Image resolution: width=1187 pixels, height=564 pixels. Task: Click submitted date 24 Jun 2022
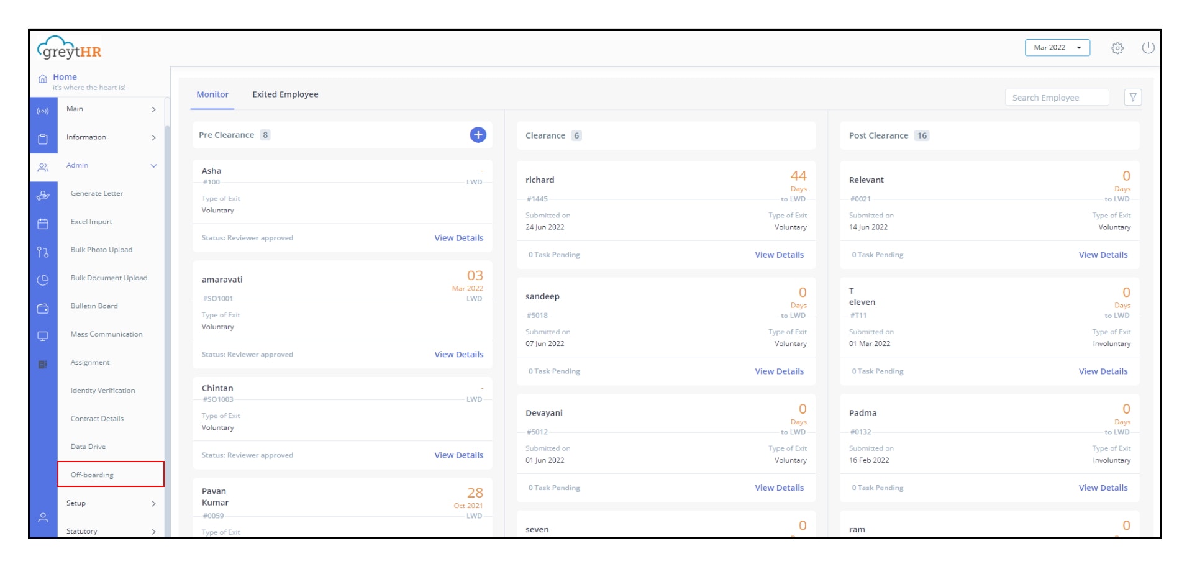pyautogui.click(x=545, y=227)
